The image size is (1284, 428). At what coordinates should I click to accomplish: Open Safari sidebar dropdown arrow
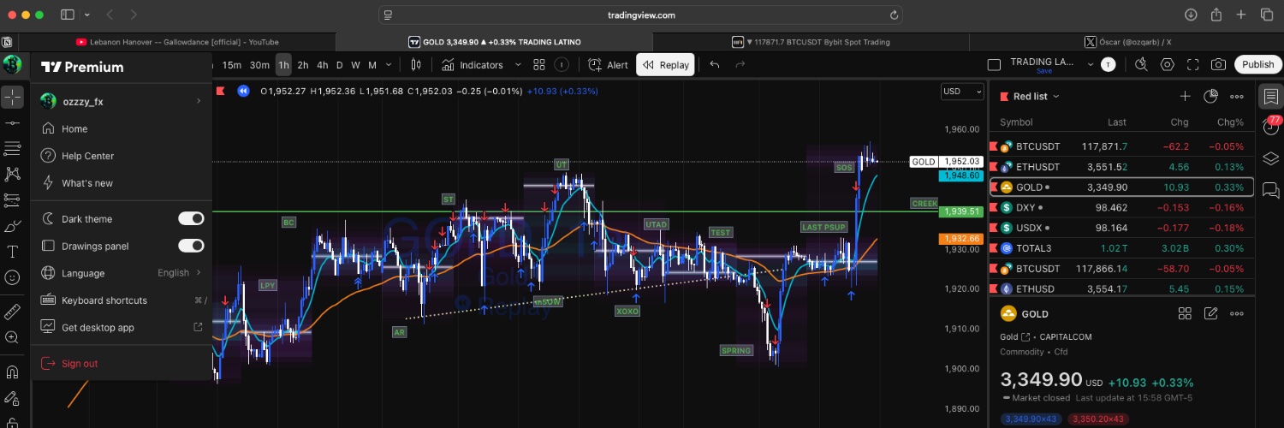pos(86,15)
